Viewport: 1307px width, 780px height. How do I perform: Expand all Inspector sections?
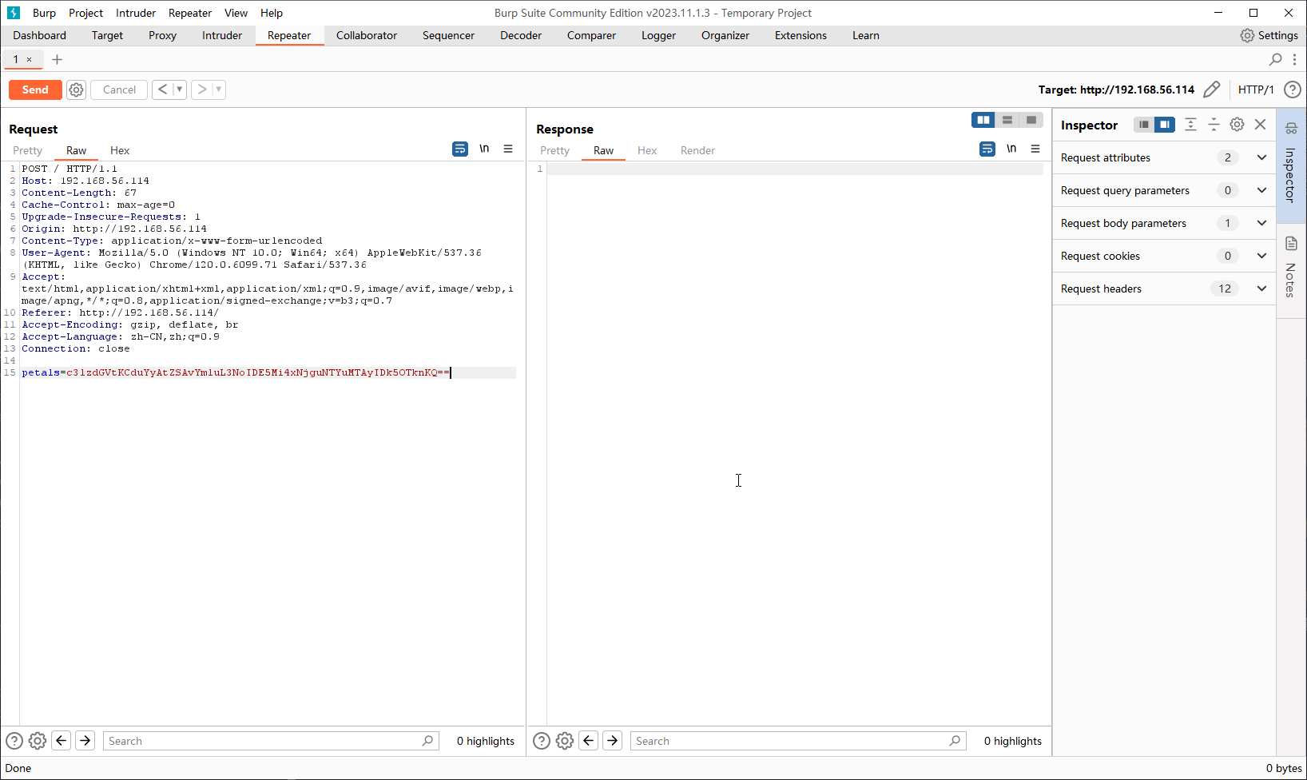tap(1190, 125)
